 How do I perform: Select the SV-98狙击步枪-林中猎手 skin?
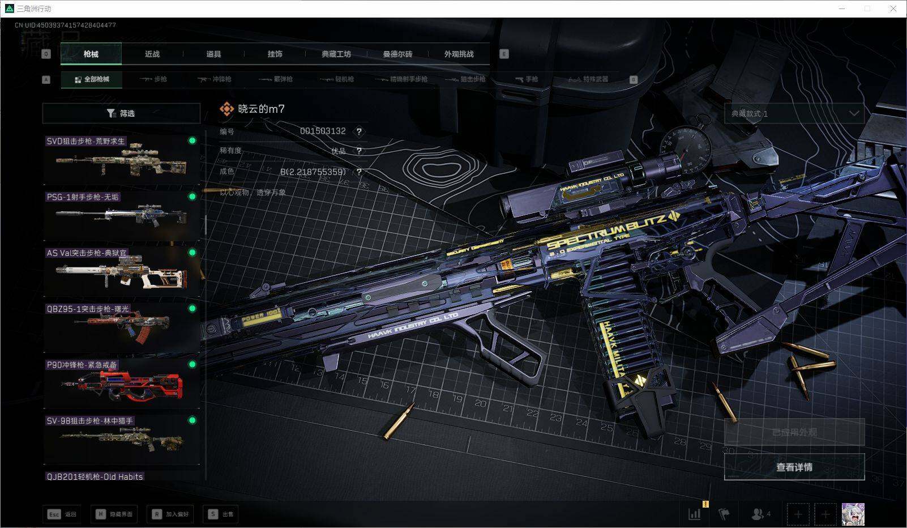coord(122,440)
